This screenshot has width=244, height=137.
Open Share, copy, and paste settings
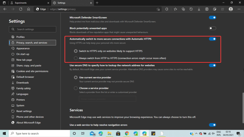click(x=32, y=66)
